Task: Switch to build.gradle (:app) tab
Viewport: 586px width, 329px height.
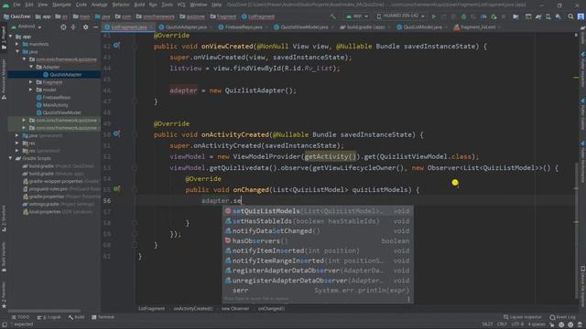Action: coord(365,27)
